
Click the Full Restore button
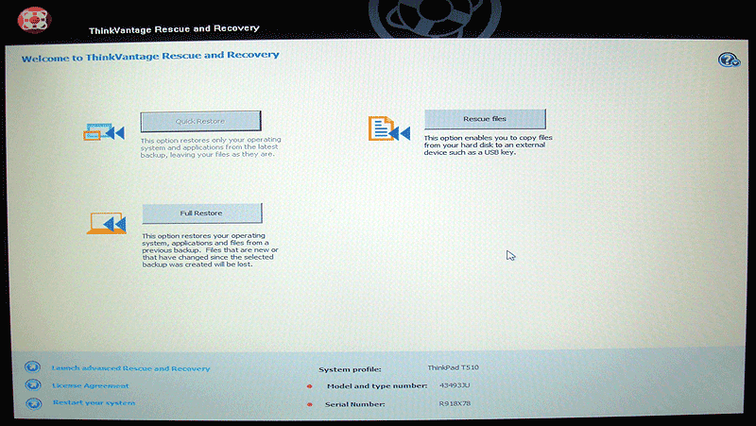click(202, 213)
